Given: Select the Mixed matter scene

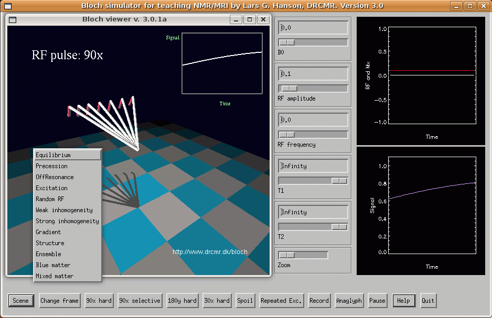Looking at the screenshot, I should [x=68, y=276].
